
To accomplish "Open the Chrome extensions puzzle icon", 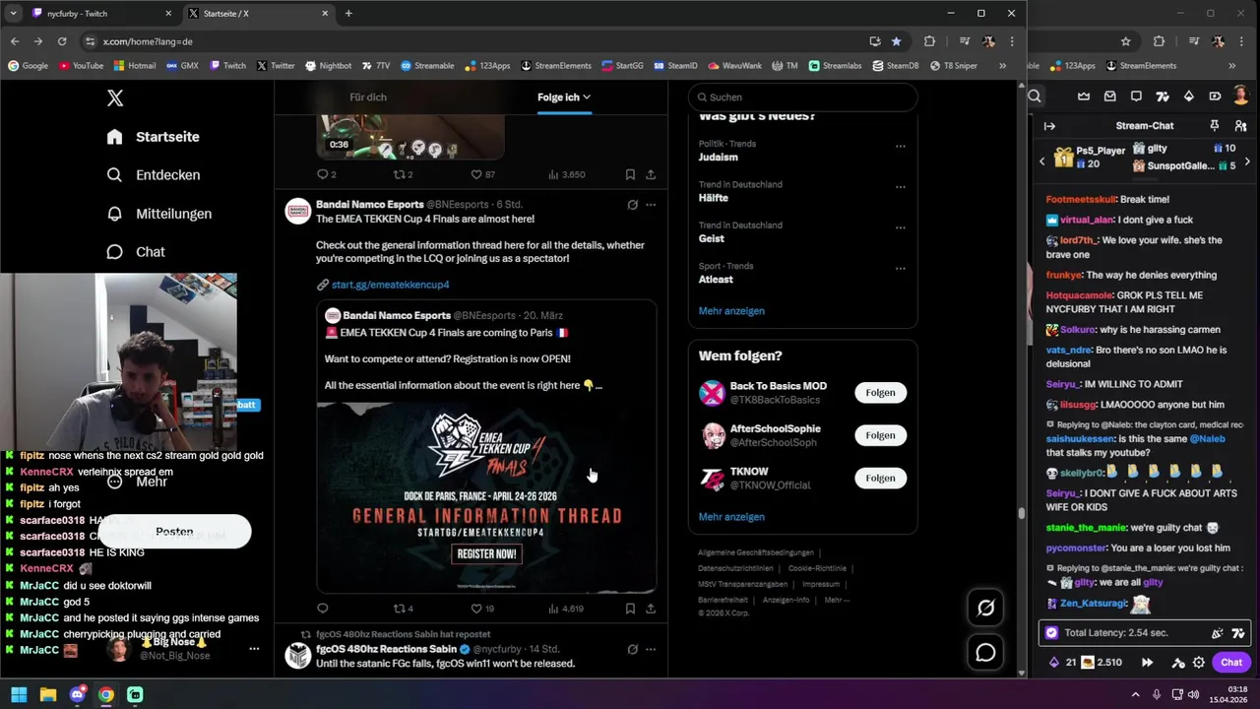I will [x=929, y=41].
